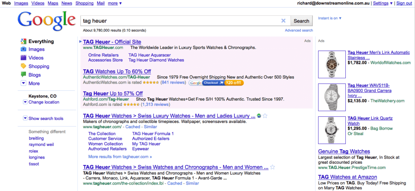415x191 pixels.
Task: Expand the More search categories arrow
Action: pos(23,84)
